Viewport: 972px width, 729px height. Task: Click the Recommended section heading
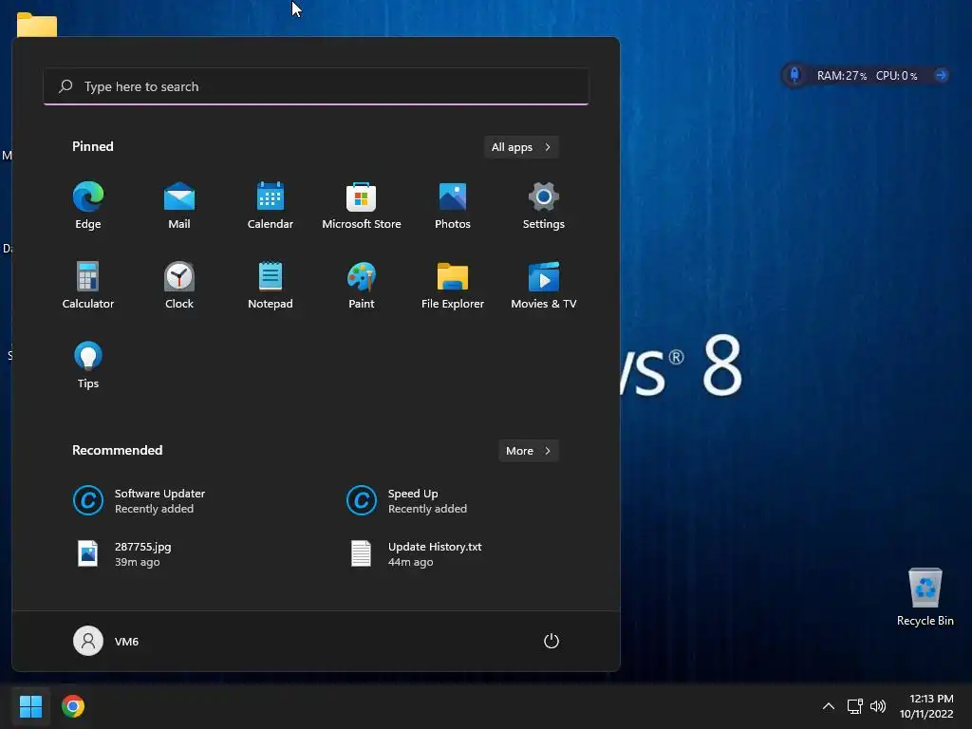click(117, 450)
